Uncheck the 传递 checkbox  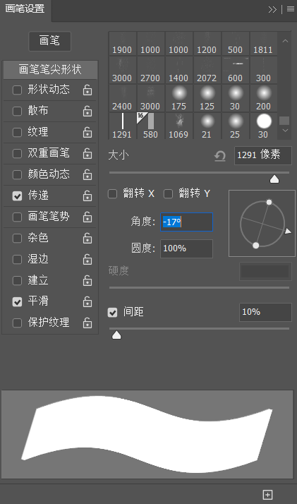[17, 196]
